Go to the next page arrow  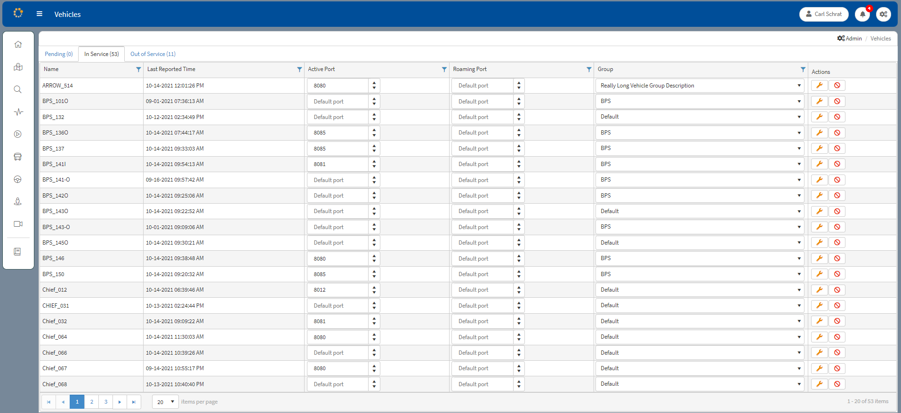click(120, 402)
